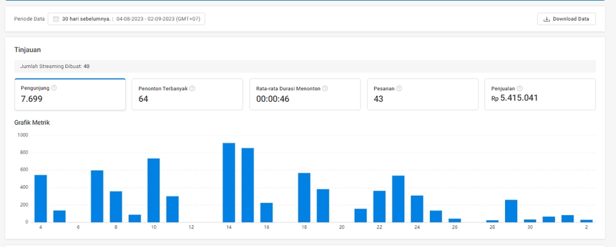This screenshot has width=616, height=247.
Task: Click the calendar icon in the date picker
Action: 56,19
